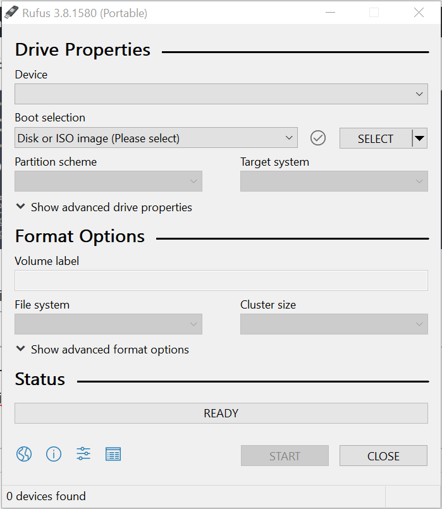Click the arrow beside the SELECT button
The height and width of the screenshot is (509, 442).
point(419,138)
